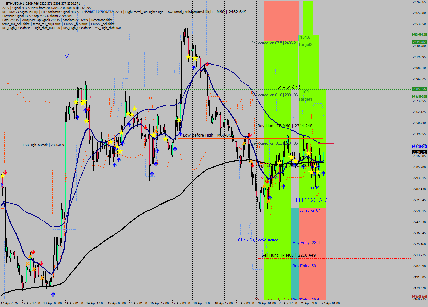Click the red down arrow at 18 Apr peak

pyautogui.click(x=207, y=64)
